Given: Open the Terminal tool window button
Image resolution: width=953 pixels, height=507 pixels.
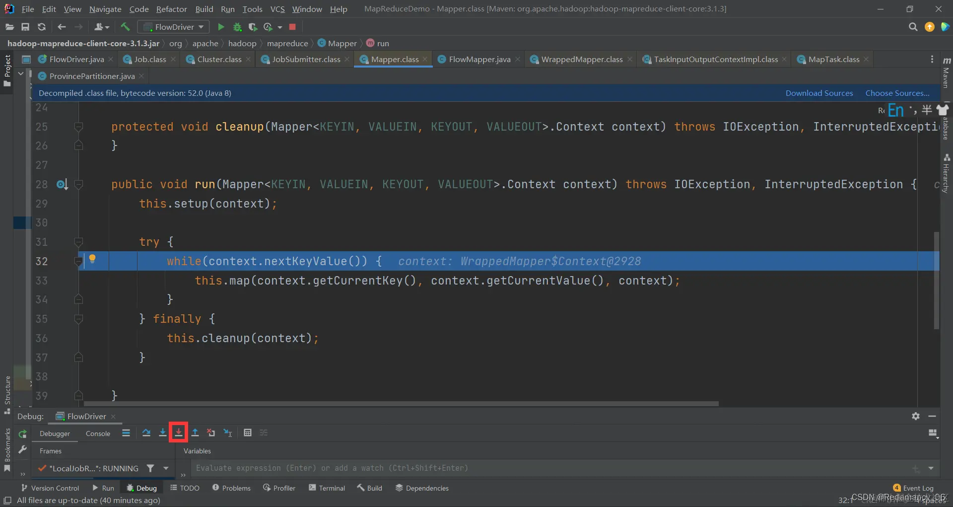Looking at the screenshot, I should [327, 488].
